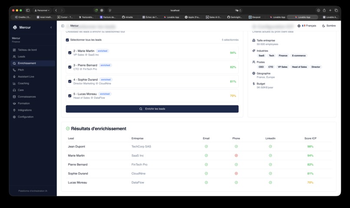350x208 pixels.
Task: Click the Enrichir les leads button
Action: click(x=152, y=109)
